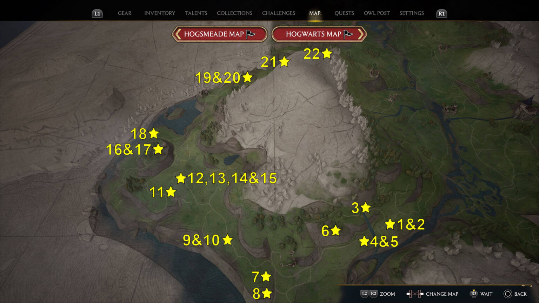Click the star marker labeled 3
Image resolution: width=539 pixels, height=303 pixels.
(366, 208)
